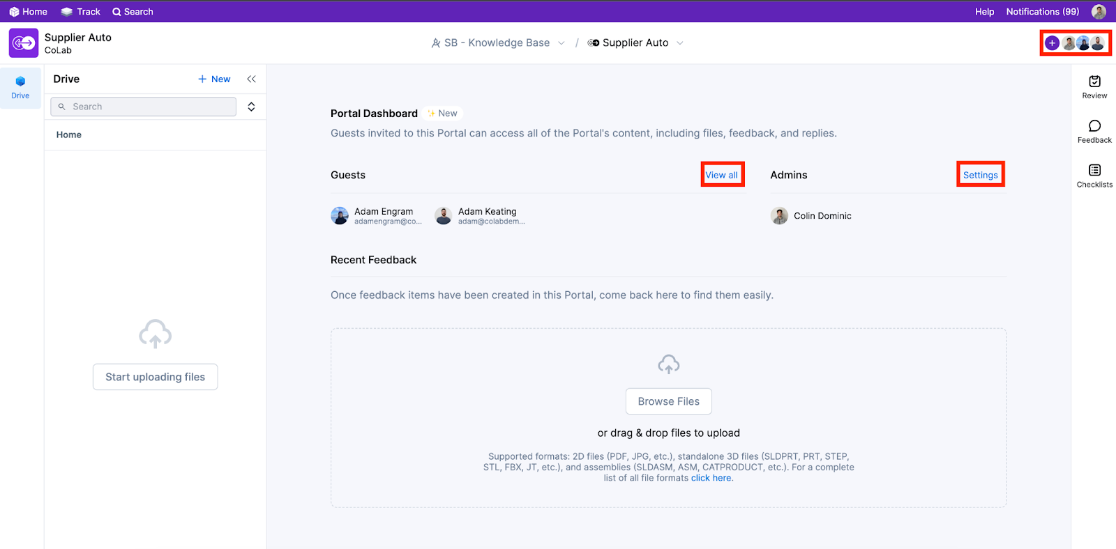Image resolution: width=1116 pixels, height=549 pixels.
Task: Click the Supplier Auto portal logo
Action: pyautogui.click(x=24, y=43)
